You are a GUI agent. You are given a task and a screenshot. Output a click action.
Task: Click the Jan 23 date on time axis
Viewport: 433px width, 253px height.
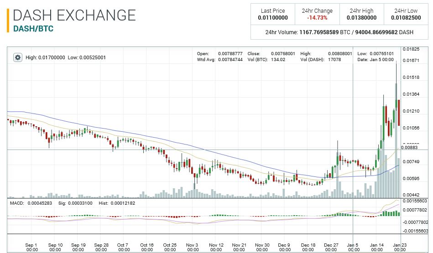point(400,247)
